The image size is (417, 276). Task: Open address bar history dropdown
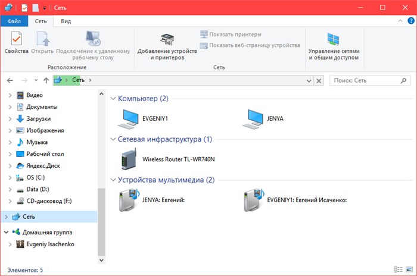click(309, 80)
